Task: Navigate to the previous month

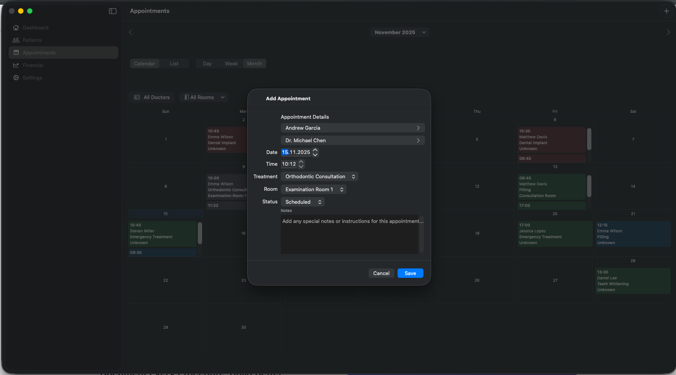Action: click(x=130, y=32)
